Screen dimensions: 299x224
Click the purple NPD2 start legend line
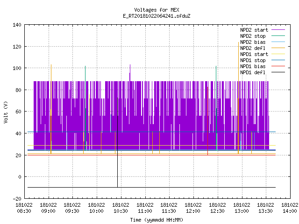tap(278, 30)
